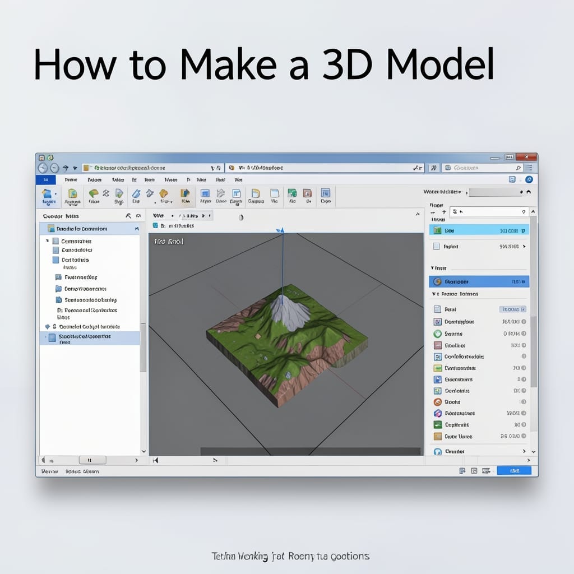Click the monitor icon in the status bar

[462, 471]
